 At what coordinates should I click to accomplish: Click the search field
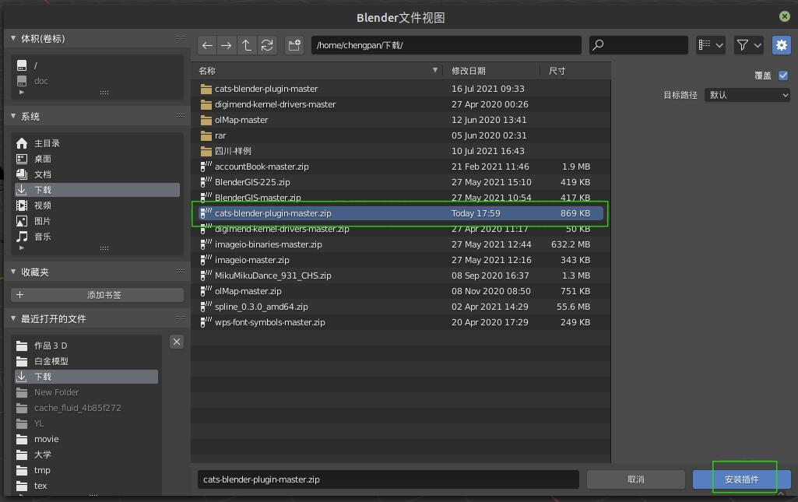point(638,45)
